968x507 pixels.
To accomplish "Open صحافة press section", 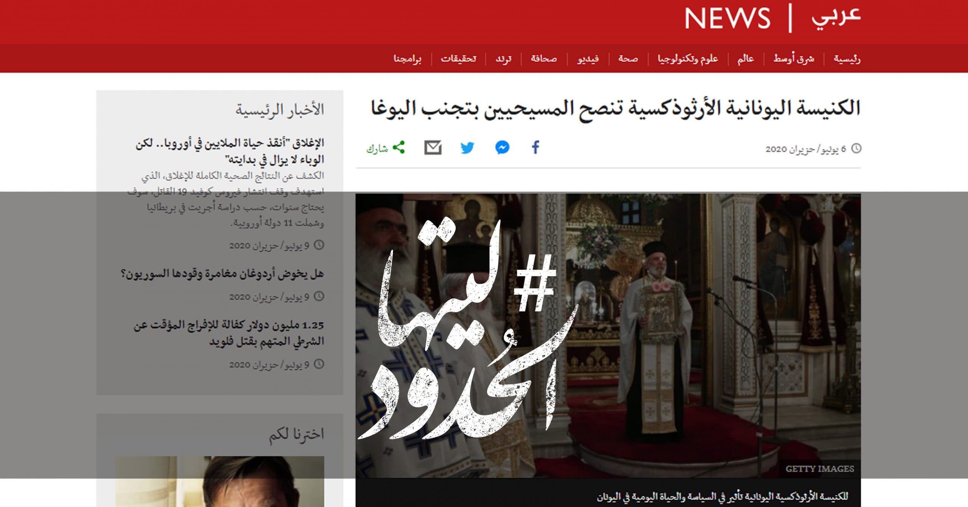I will click(544, 59).
